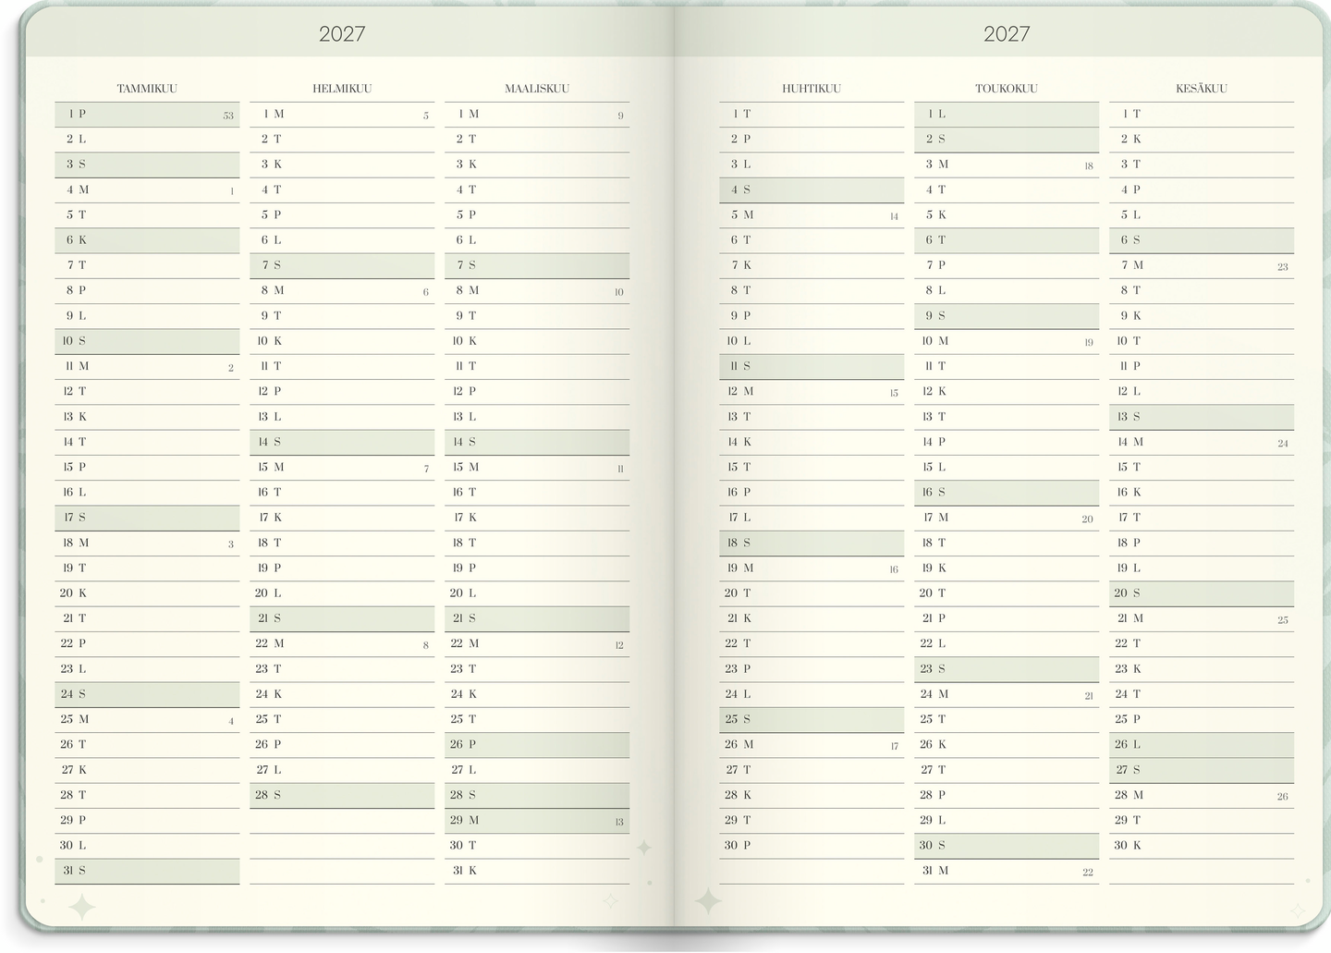Click the 2027 heading on the left page
This screenshot has width=1331, height=953.
(x=342, y=34)
